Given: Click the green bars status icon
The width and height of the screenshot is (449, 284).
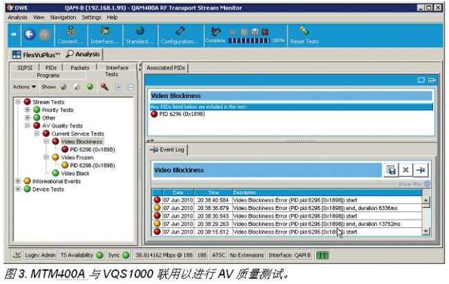Looking at the screenshot, I should [322, 255].
